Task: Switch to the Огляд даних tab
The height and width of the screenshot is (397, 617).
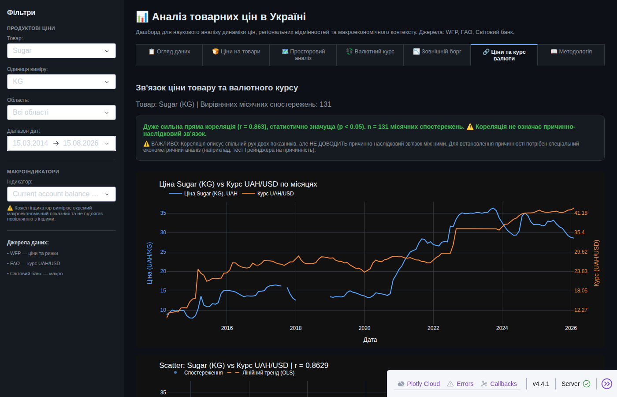Action: 169,55
